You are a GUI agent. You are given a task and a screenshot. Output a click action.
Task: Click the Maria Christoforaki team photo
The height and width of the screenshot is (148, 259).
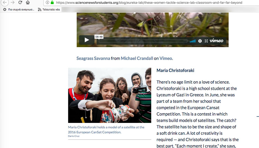pos(109,95)
